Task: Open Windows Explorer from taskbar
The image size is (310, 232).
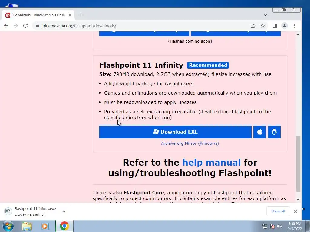Action: (27, 226)
